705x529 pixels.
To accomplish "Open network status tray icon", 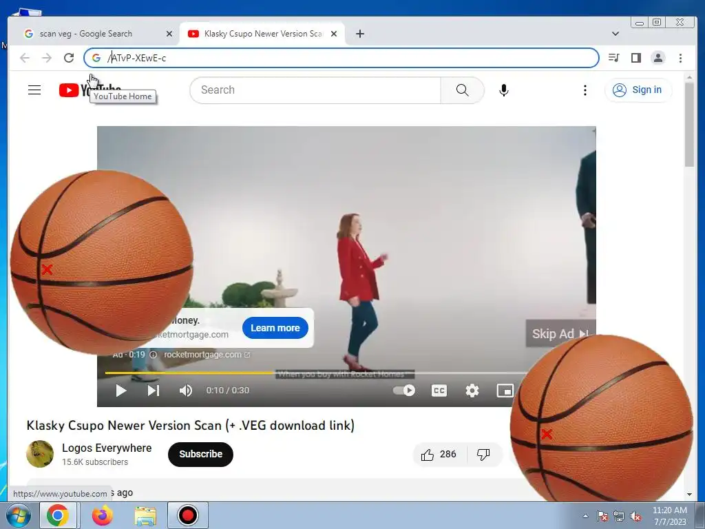I will [619, 516].
